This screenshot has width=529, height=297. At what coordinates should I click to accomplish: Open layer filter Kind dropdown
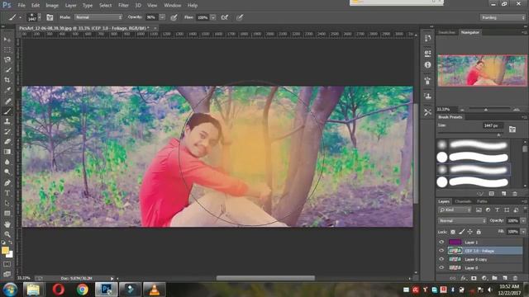[455, 210]
